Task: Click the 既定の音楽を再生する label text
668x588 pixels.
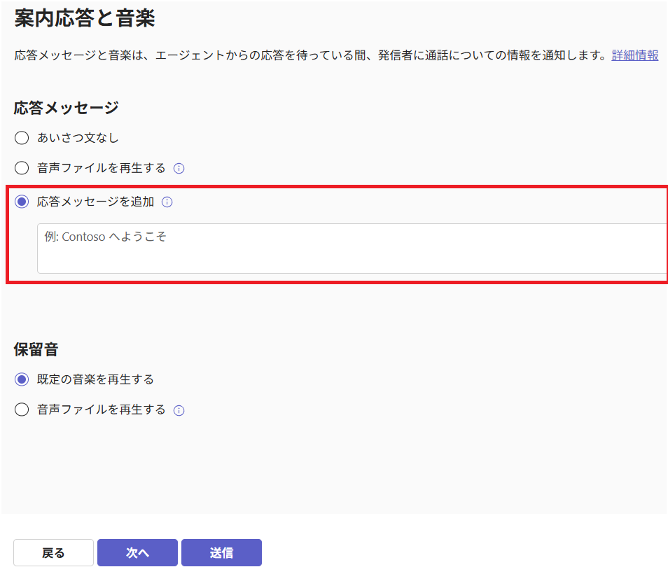Action: coord(95,379)
